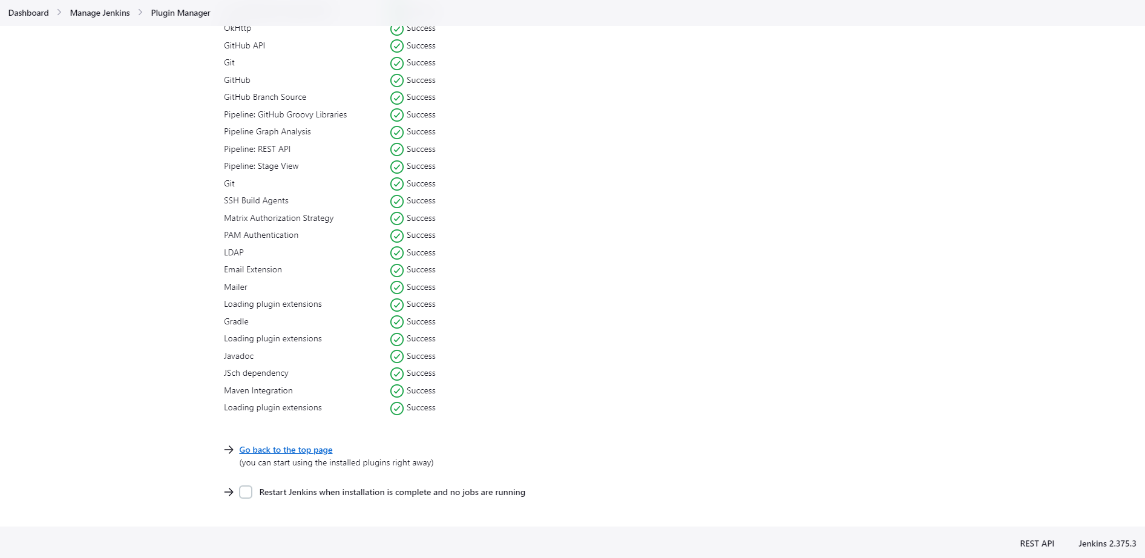Click the Success icon for SSH Build Agents

coord(397,201)
